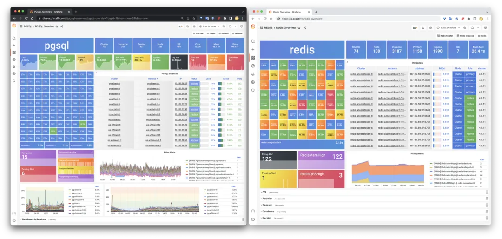This screenshot has height=239, width=502.
Task: Expand Databases & Services row in PGSQL window
Action: point(33,219)
